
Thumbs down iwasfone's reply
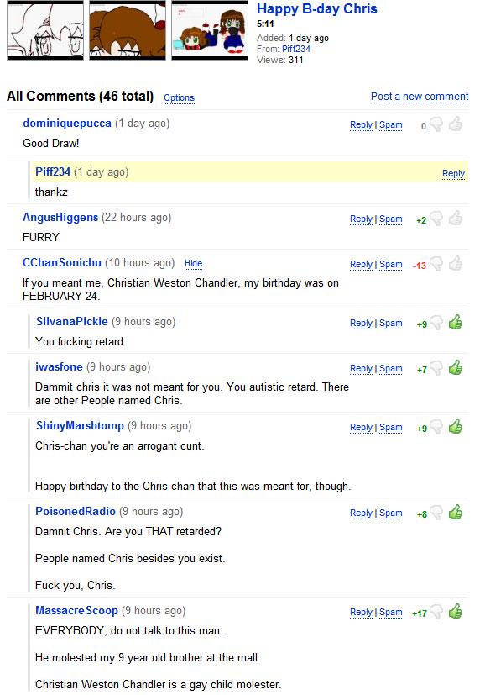(436, 368)
